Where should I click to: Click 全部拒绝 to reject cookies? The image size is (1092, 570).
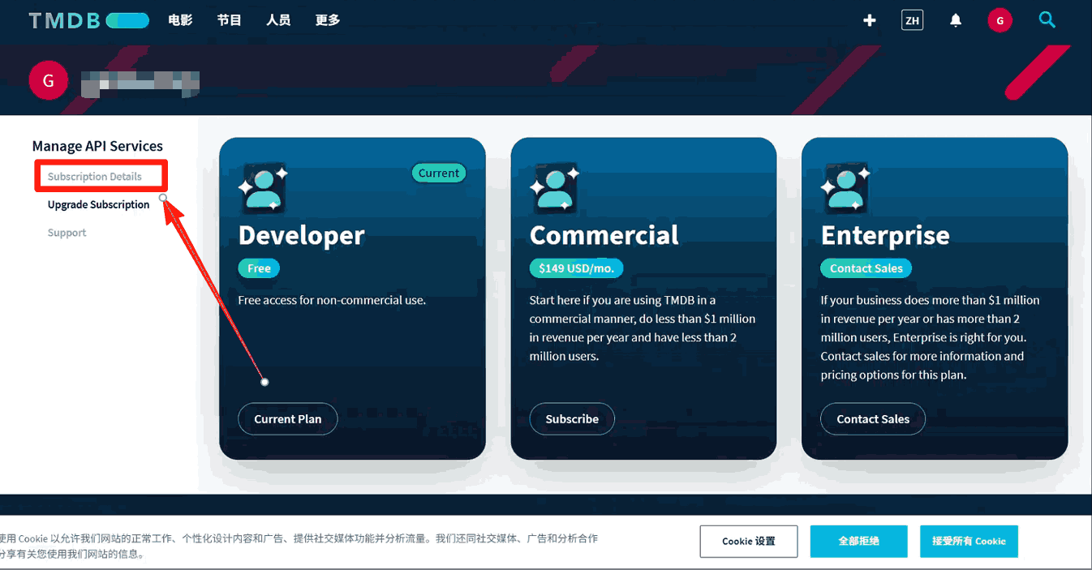(x=859, y=541)
